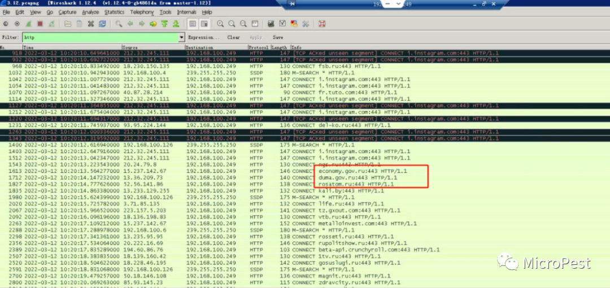610x288 pixels.
Task: Sort by the Source column header
Action: tap(153, 47)
